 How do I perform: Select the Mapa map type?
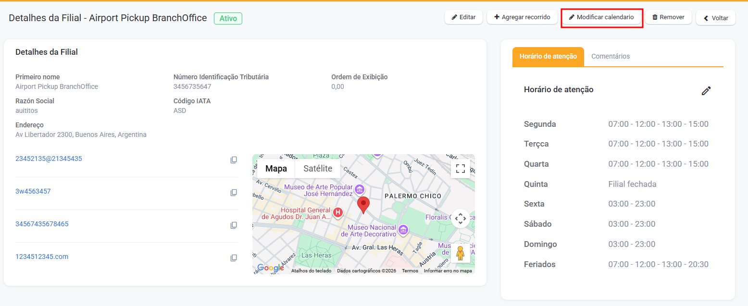[276, 169]
